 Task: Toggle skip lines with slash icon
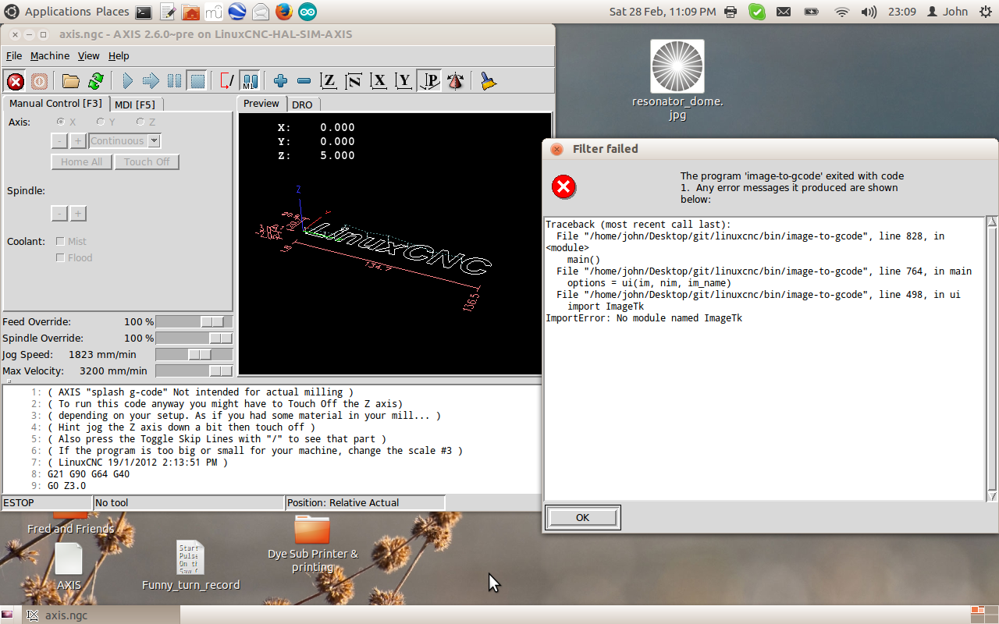click(227, 81)
